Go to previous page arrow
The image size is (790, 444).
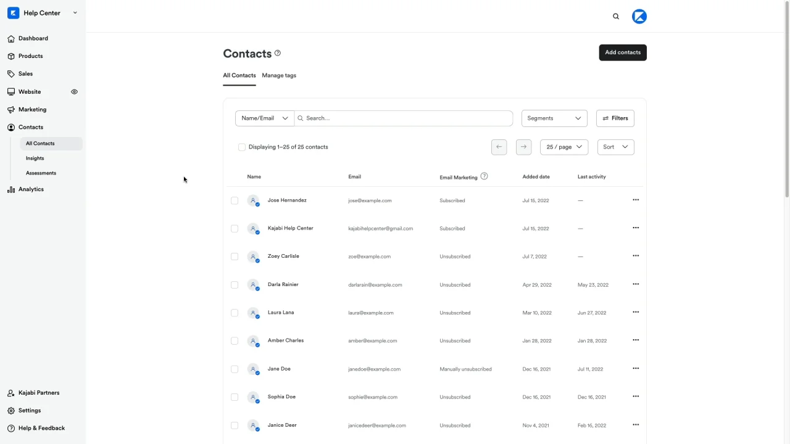[499, 147]
